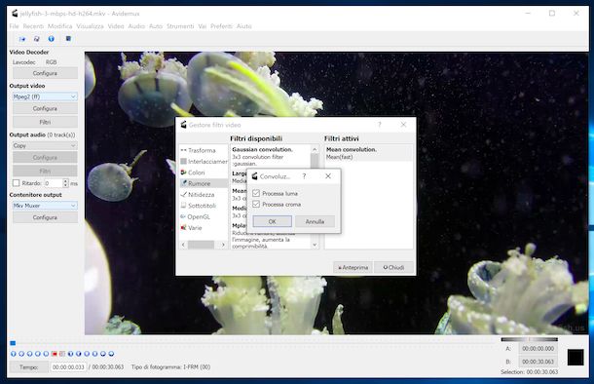Click the left arrow under the category list
Screen dimensions: 594x384
point(183,245)
